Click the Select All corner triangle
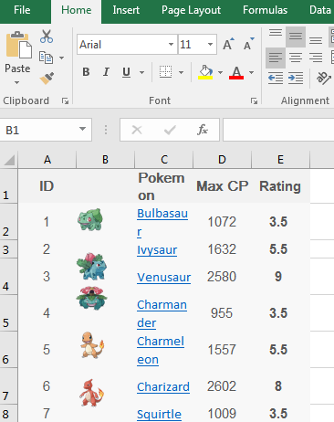This screenshot has height=422, width=334. pos(9,160)
